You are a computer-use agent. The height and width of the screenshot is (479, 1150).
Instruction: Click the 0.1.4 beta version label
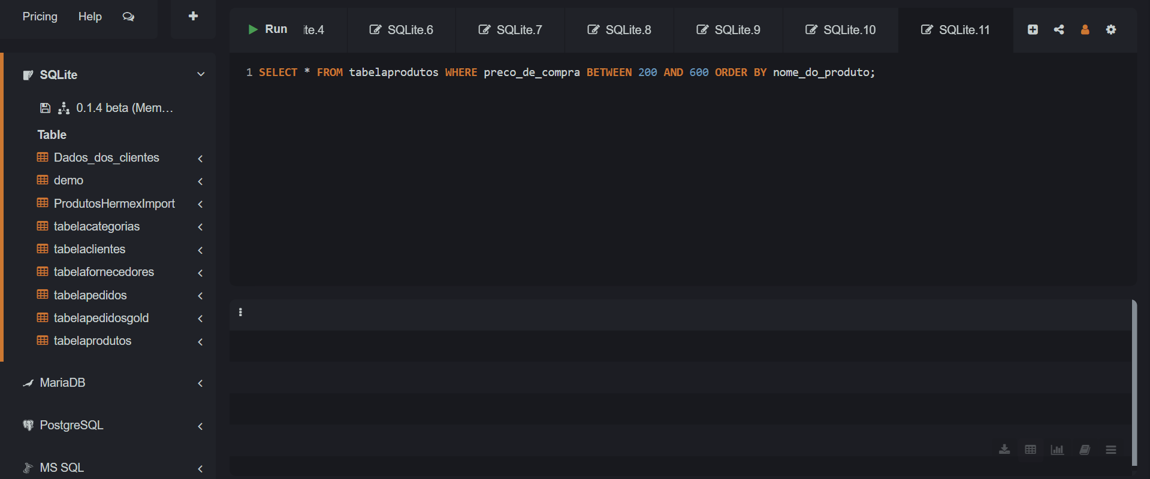pos(125,108)
